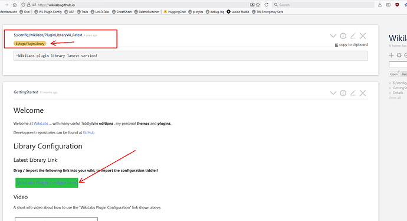Expand more actions chevron on GettingStarted tiddler
This screenshot has width=407, height=221.
tap(333, 93)
